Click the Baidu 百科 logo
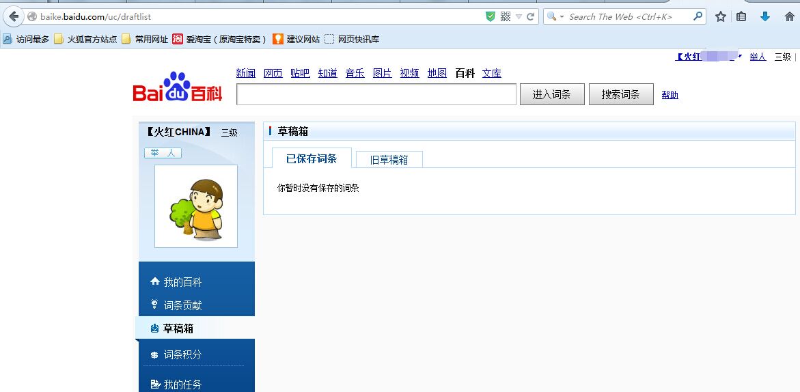Image resolution: width=800 pixels, height=392 pixels. (178, 87)
